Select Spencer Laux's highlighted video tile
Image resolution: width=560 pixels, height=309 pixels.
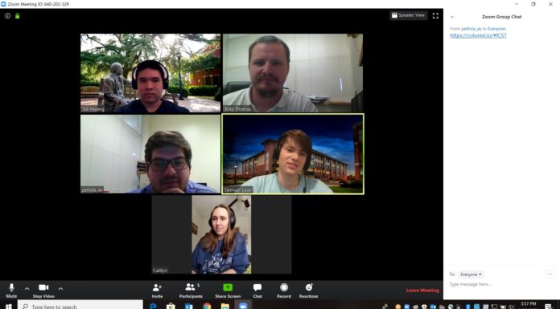pos(293,154)
